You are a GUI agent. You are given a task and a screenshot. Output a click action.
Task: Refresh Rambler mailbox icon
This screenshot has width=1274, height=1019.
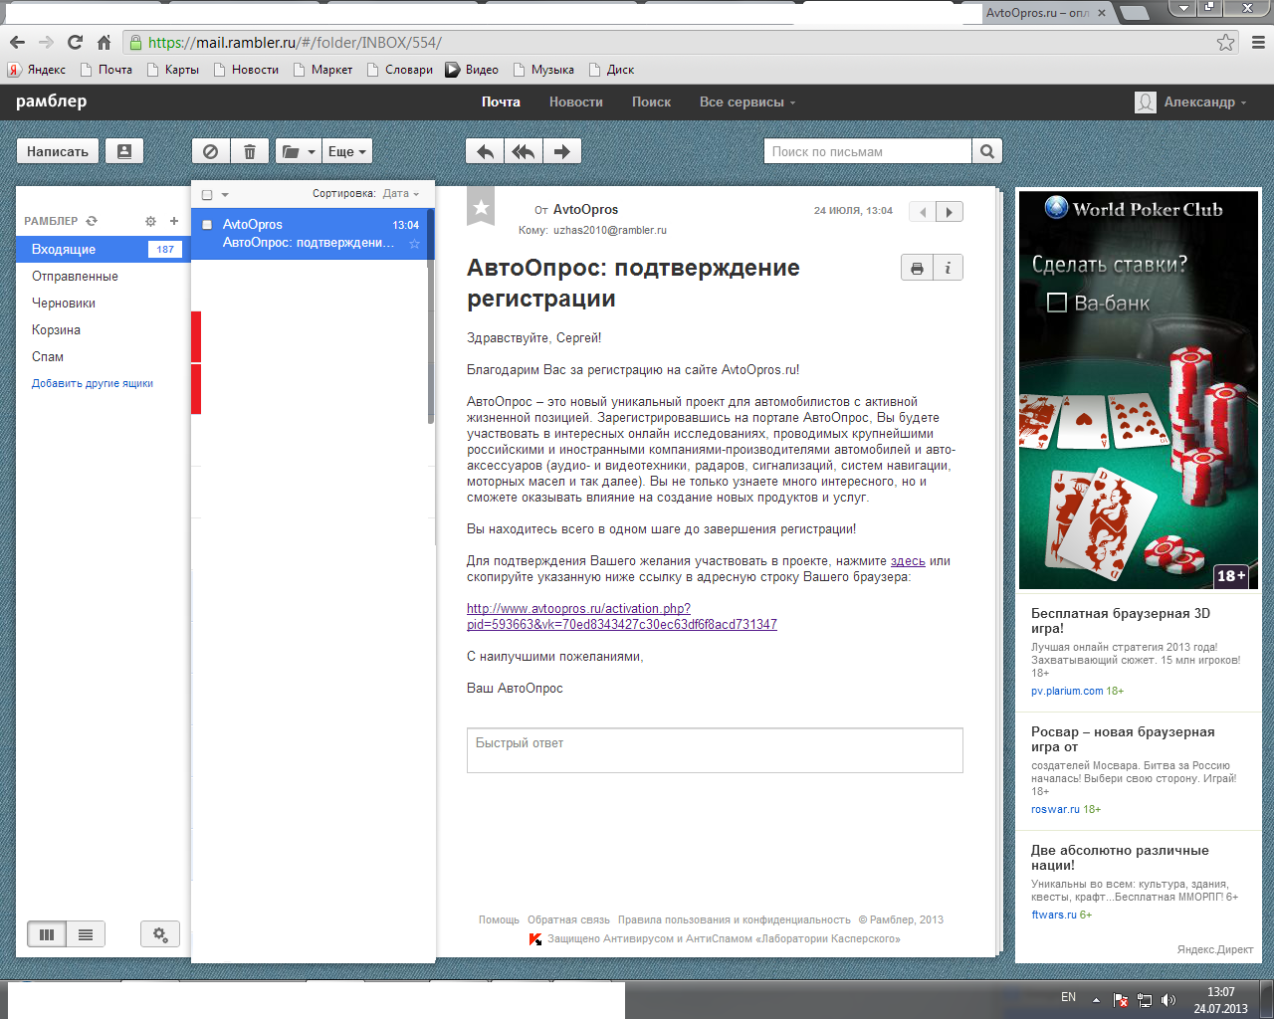pyautogui.click(x=92, y=221)
